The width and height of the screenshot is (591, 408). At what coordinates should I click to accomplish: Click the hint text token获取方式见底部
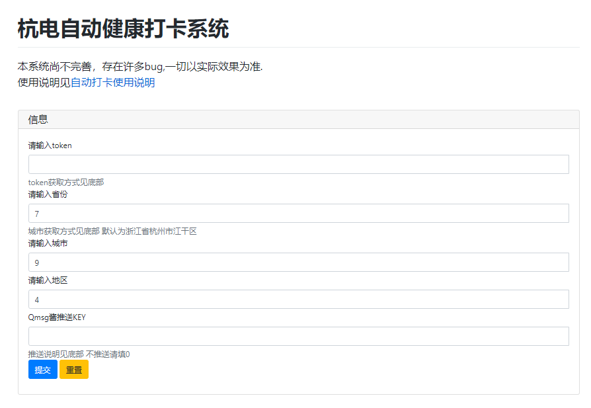coord(65,182)
